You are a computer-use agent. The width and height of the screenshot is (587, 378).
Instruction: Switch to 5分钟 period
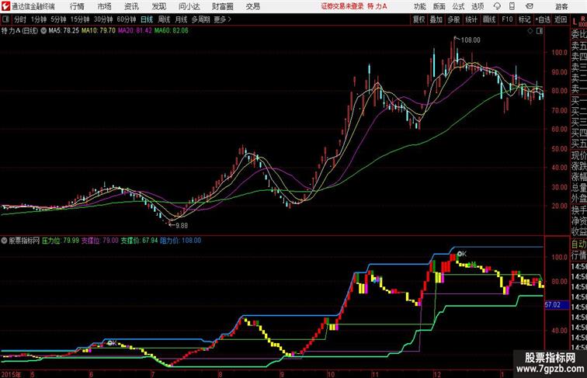tap(58, 19)
